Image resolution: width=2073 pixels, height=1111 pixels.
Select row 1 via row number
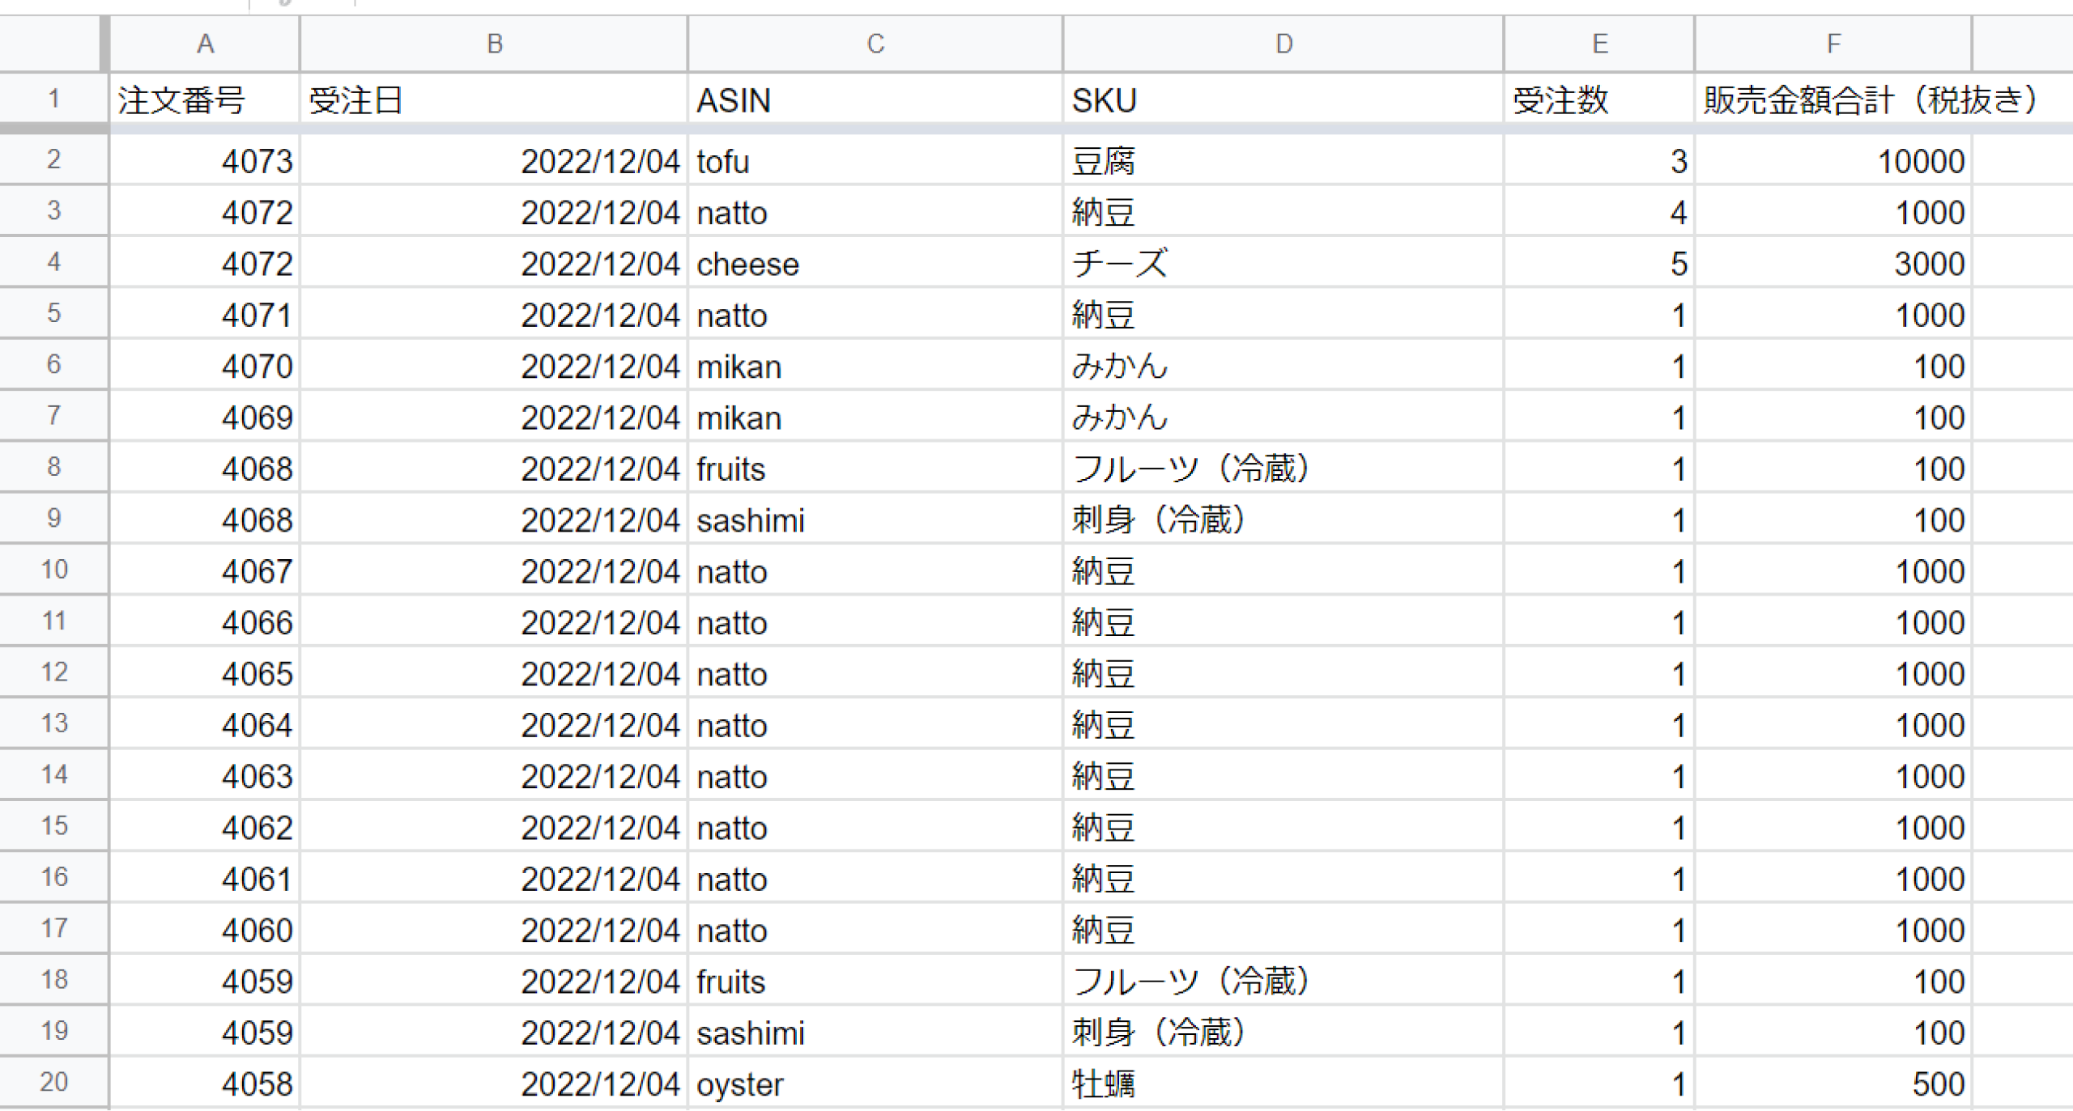(53, 99)
